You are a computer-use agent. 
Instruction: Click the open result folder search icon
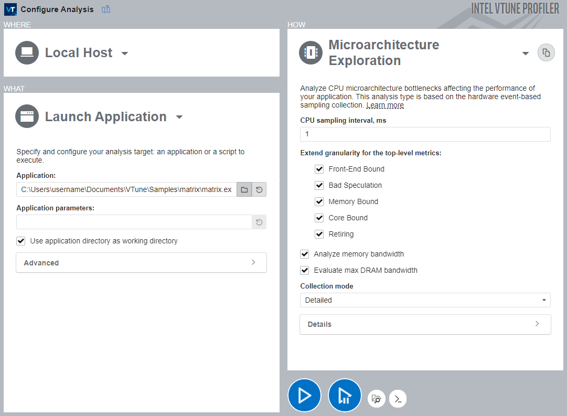[x=376, y=399]
